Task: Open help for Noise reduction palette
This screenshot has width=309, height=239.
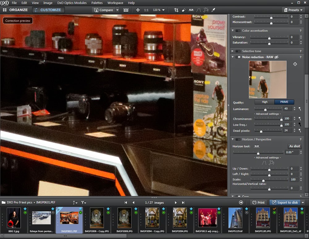Action: coord(301,57)
